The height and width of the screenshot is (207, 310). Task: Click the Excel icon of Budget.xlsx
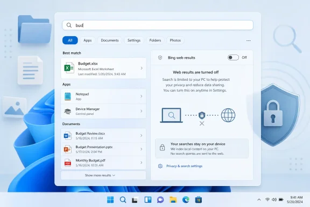[x=69, y=68]
